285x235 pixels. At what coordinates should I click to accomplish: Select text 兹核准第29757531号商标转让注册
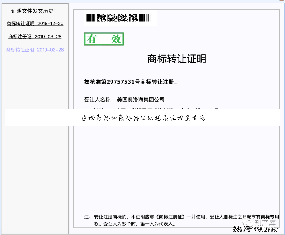131,82
